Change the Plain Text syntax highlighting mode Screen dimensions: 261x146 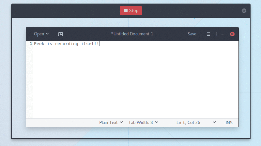(111, 123)
